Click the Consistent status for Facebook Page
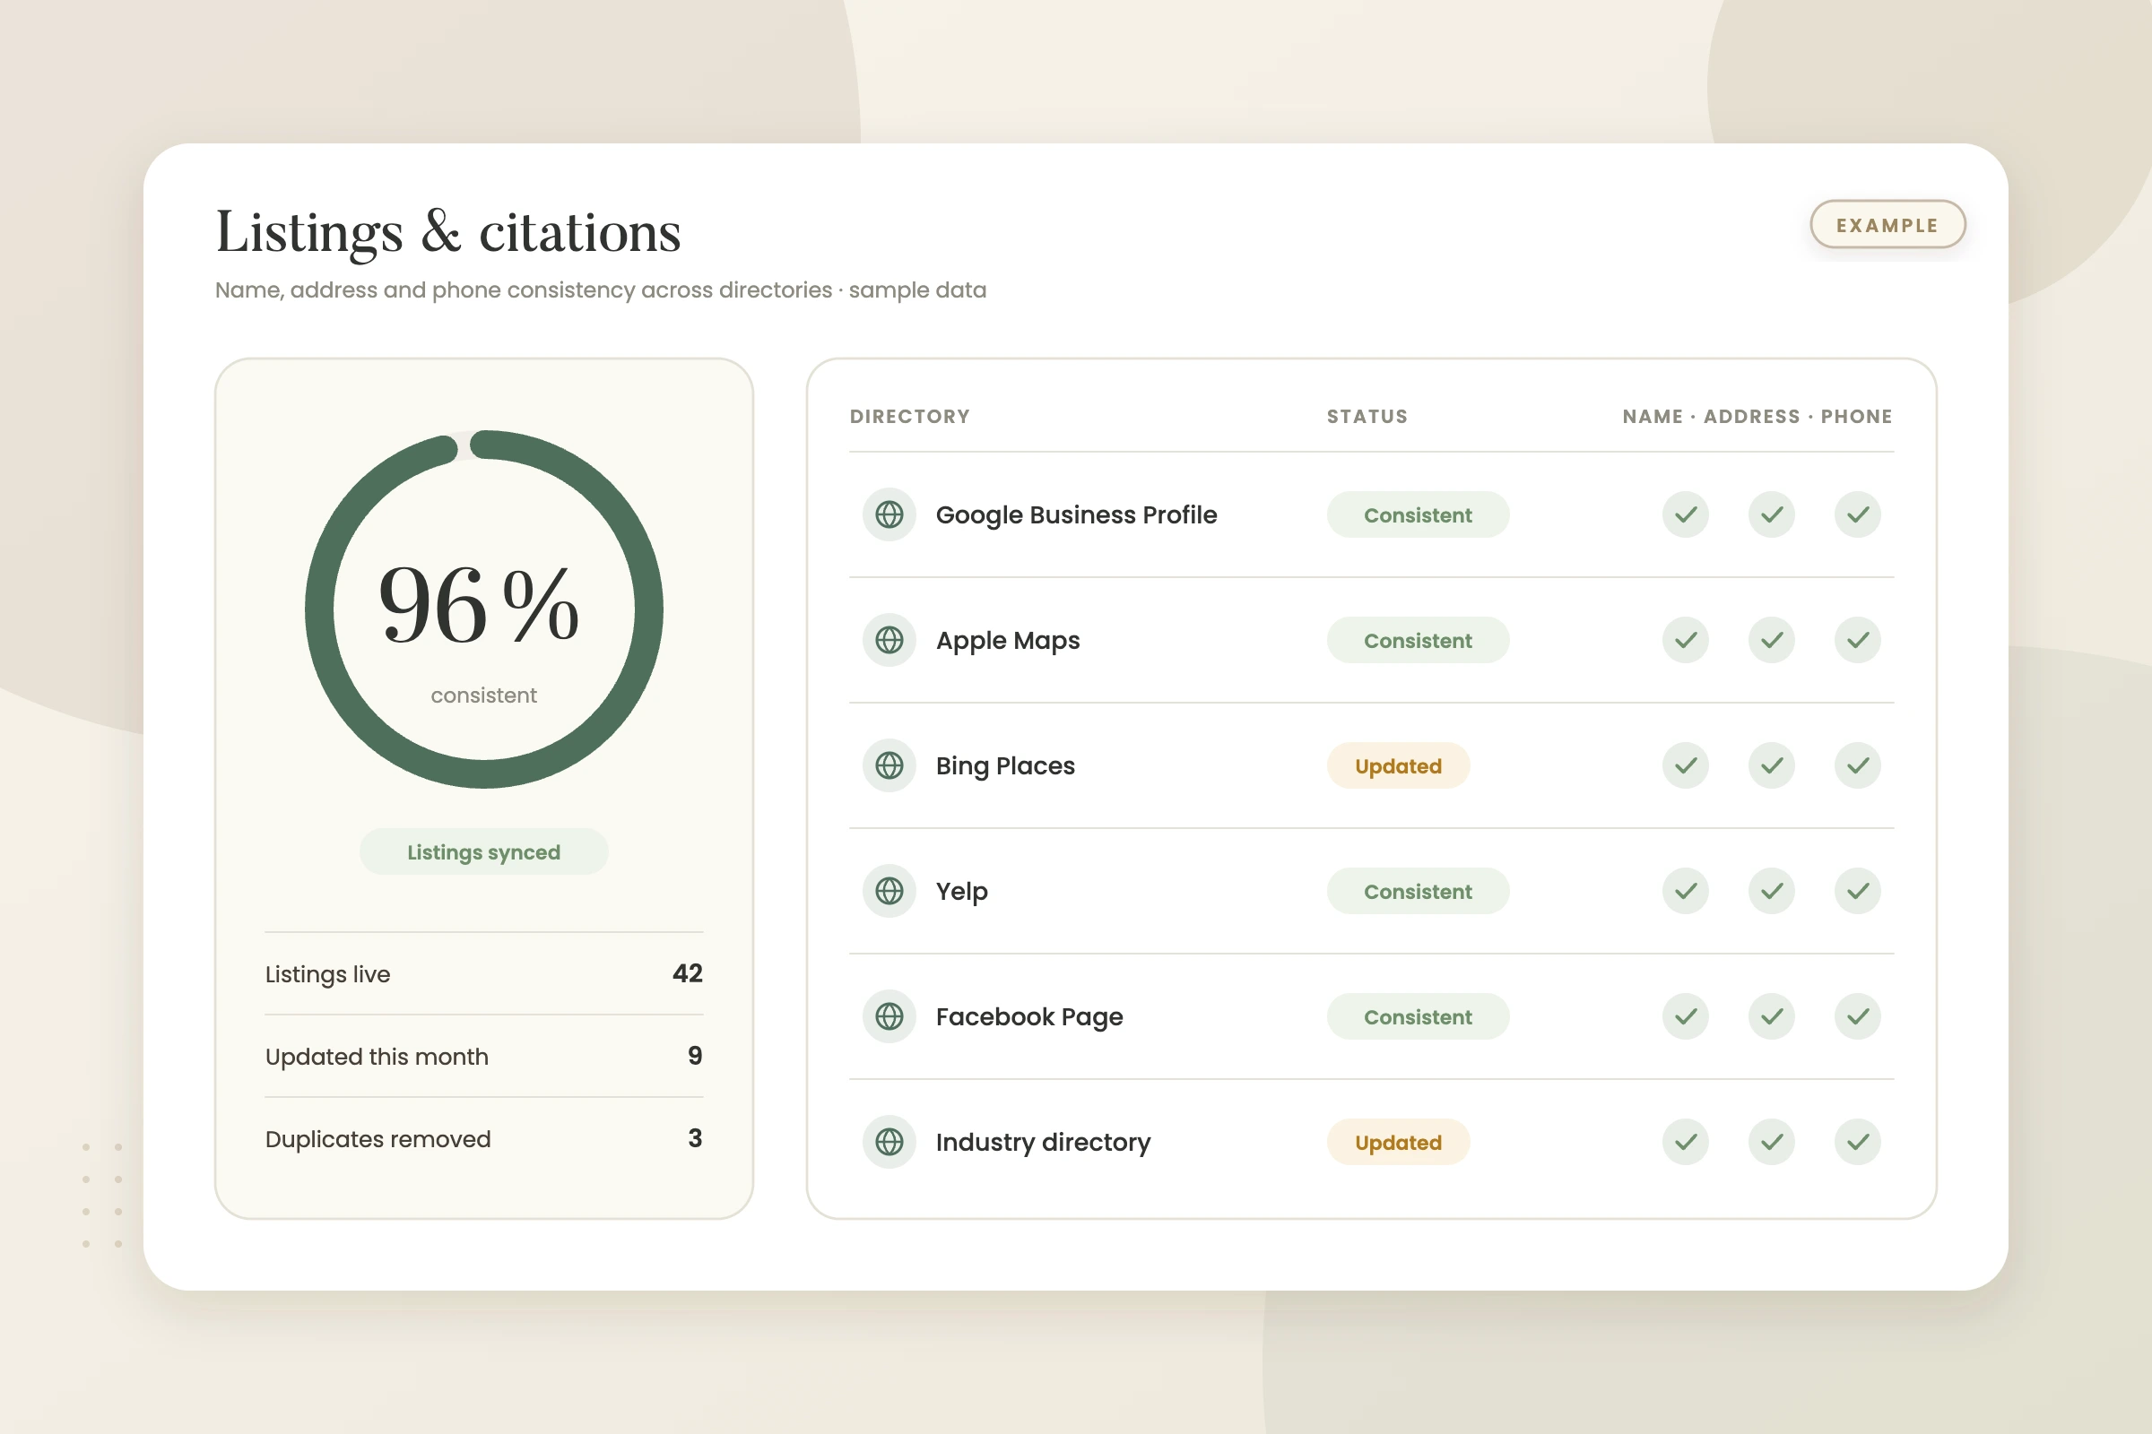Screen dimensions: 2152x1434 pos(1419,1016)
